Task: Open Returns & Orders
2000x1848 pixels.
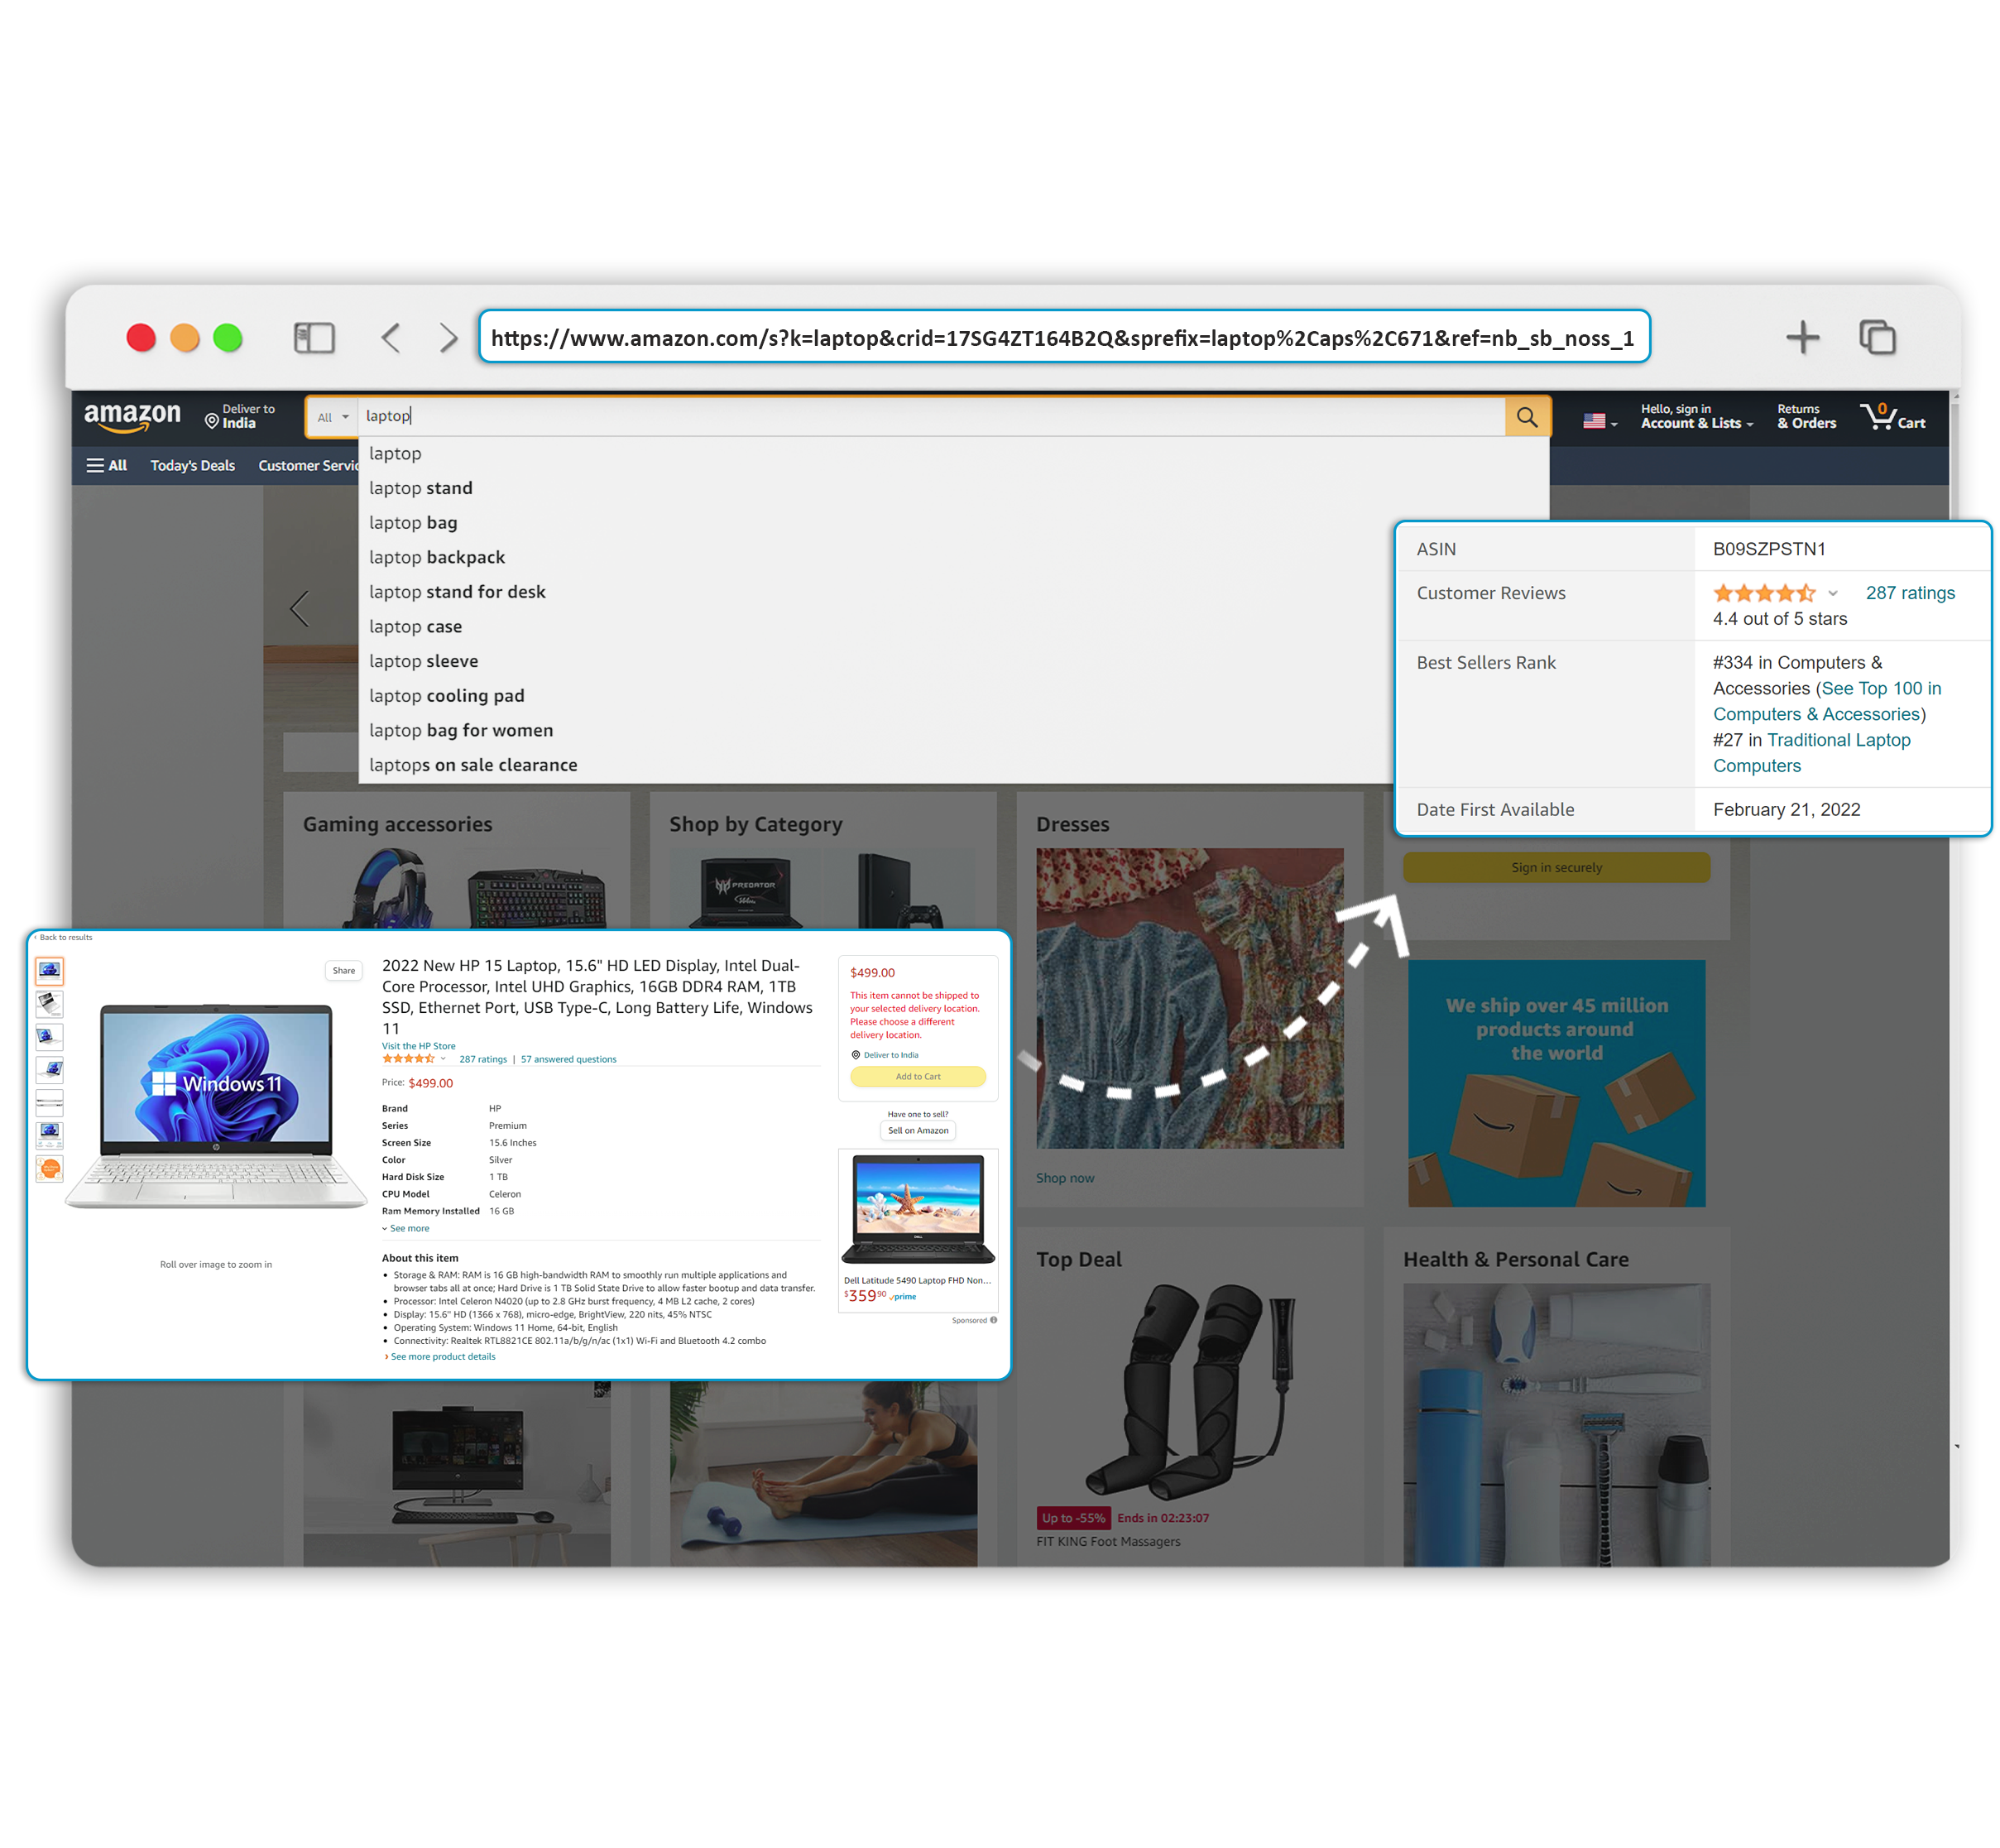Action: [x=1806, y=416]
